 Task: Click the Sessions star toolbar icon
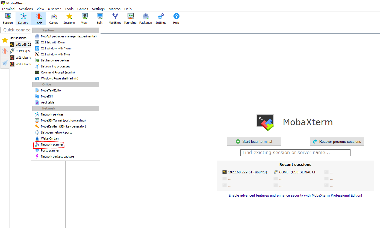pyautogui.click(x=69, y=19)
